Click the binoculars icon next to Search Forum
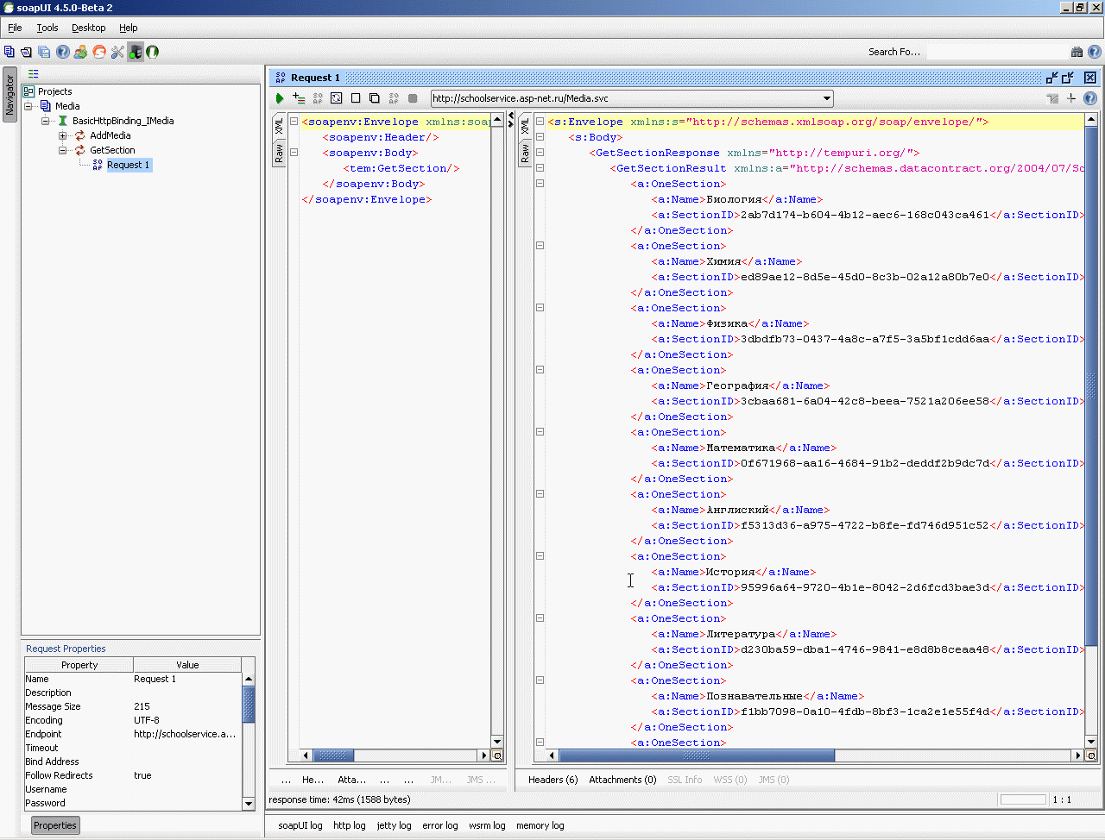The width and height of the screenshot is (1105, 840). (1077, 52)
